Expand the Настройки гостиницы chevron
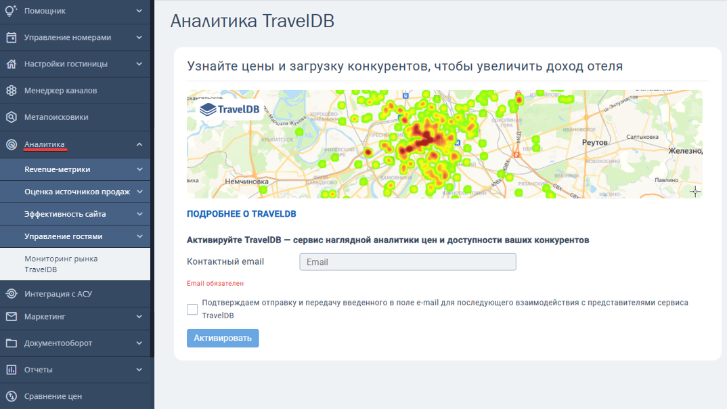The height and width of the screenshot is (409, 727). click(x=139, y=64)
